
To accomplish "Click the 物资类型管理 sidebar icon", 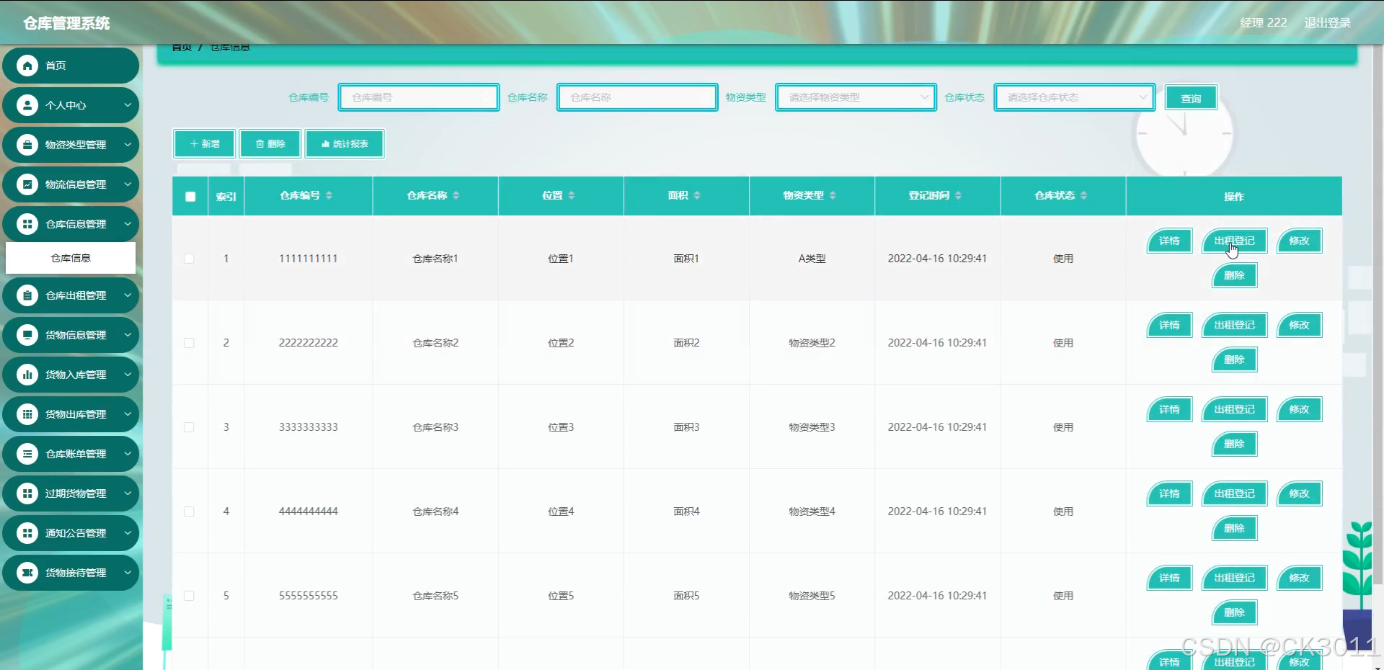I will click(x=27, y=145).
